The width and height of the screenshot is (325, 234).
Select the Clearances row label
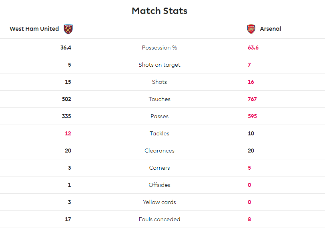coord(159,151)
